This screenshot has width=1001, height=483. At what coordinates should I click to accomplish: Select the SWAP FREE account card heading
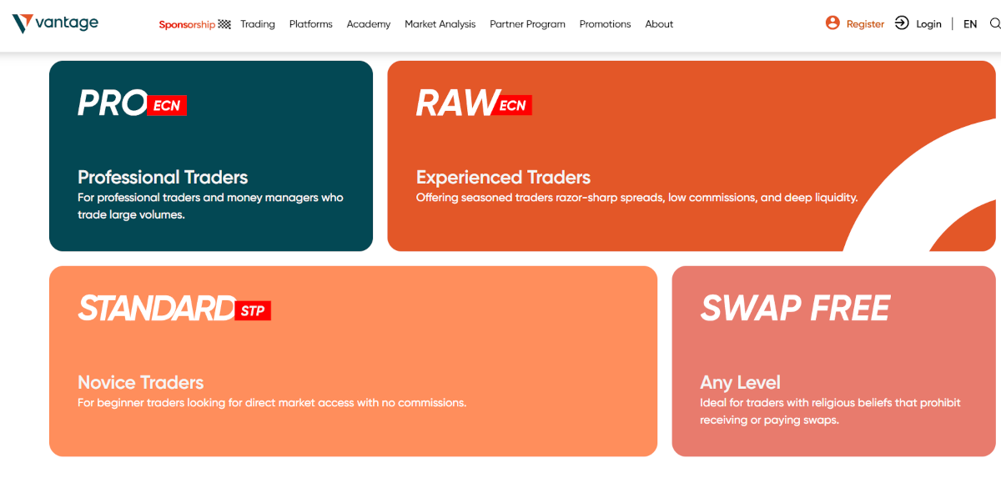coord(796,309)
